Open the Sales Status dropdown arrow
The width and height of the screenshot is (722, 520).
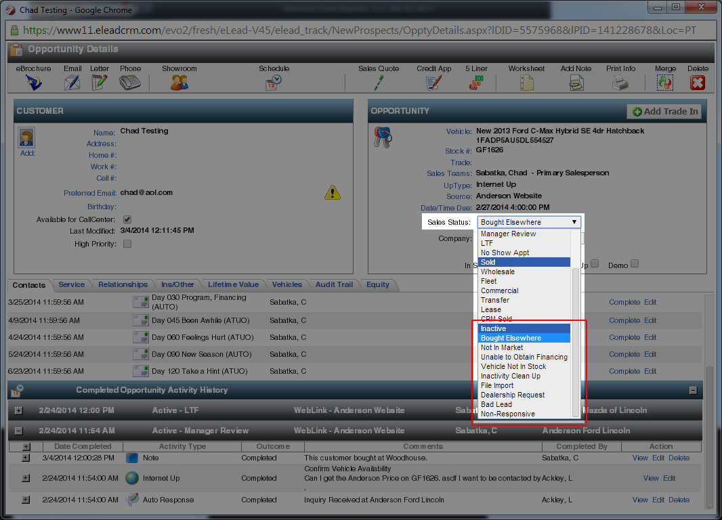574,222
